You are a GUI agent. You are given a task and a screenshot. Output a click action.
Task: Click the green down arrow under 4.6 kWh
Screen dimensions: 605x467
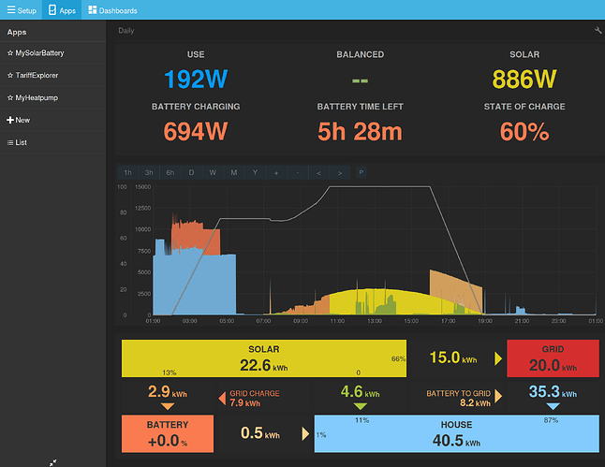pos(360,406)
